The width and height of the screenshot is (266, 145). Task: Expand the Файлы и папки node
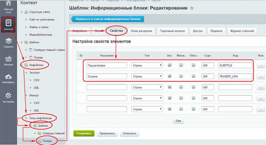click(26, 27)
